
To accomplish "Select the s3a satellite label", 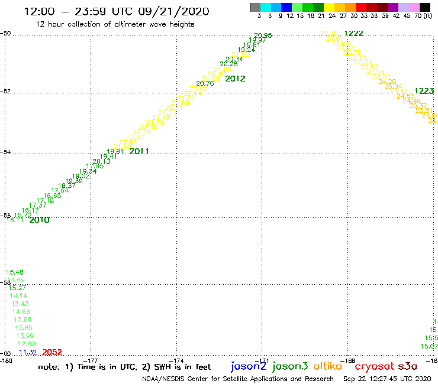I will click(407, 366).
